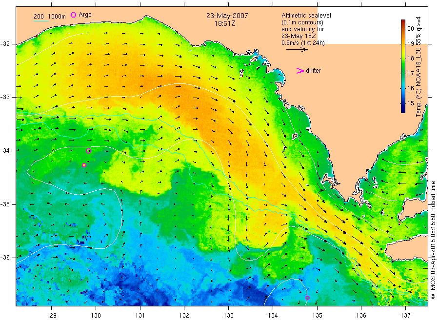Screen dimensions: 439x322
Task: Click the longitude axis label '134'
Action: pos(273,316)
